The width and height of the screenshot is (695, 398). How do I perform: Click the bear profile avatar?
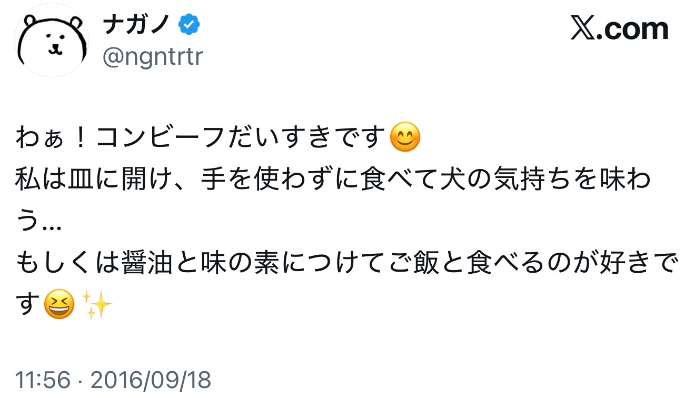coord(51,41)
